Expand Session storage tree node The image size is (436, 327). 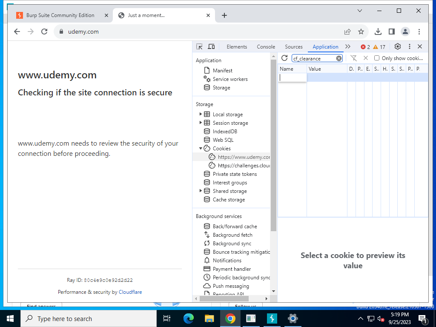point(201,123)
